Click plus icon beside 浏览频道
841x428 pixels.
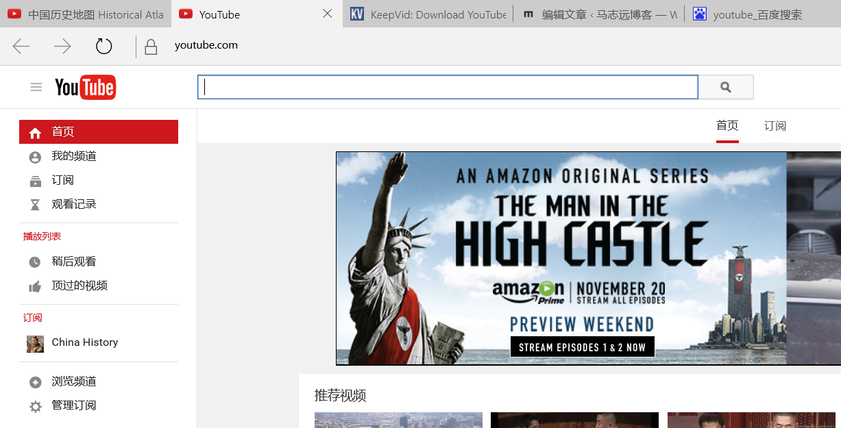(35, 382)
